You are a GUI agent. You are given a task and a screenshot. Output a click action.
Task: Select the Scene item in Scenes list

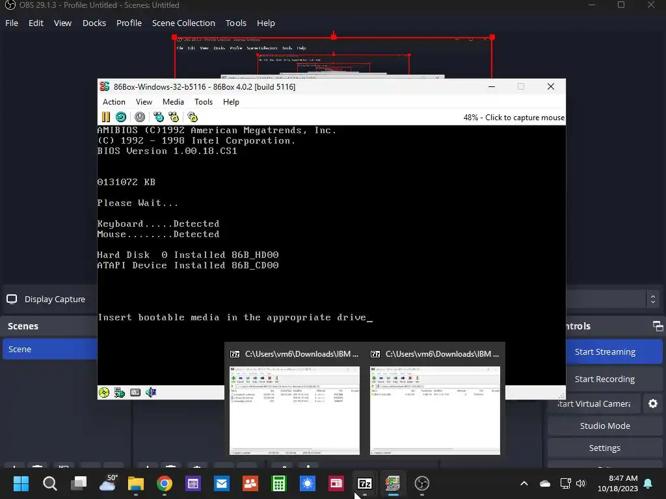tap(50, 349)
